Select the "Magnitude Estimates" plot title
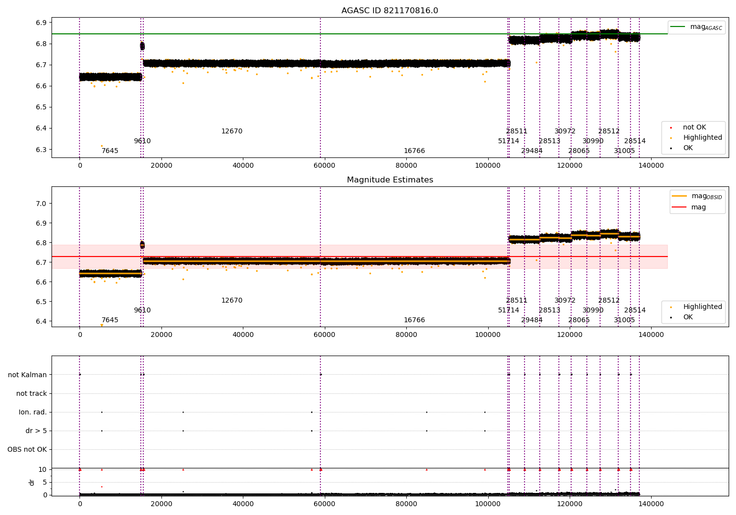The height and width of the screenshot is (515, 736). coord(390,180)
